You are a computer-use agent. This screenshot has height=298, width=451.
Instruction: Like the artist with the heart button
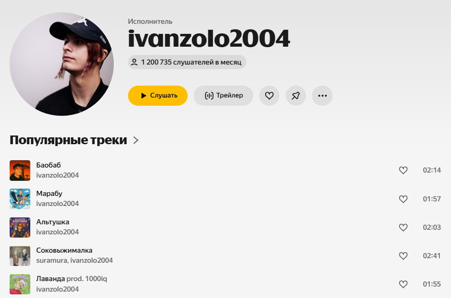(x=269, y=96)
